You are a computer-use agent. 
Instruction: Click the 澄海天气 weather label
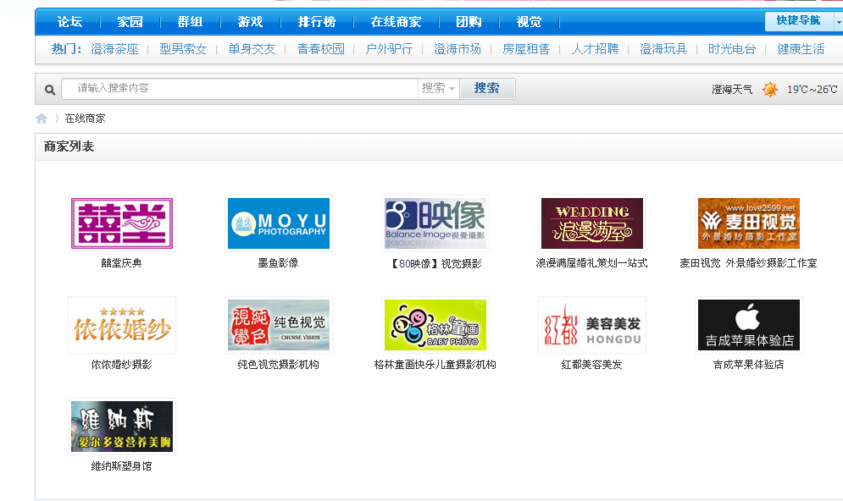coord(732,90)
